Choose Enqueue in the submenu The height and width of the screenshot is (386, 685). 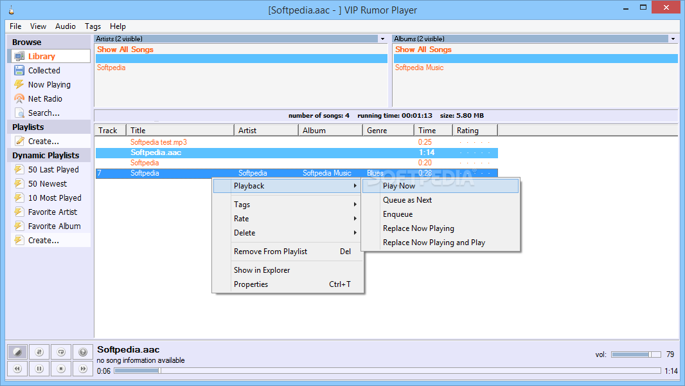(440, 214)
